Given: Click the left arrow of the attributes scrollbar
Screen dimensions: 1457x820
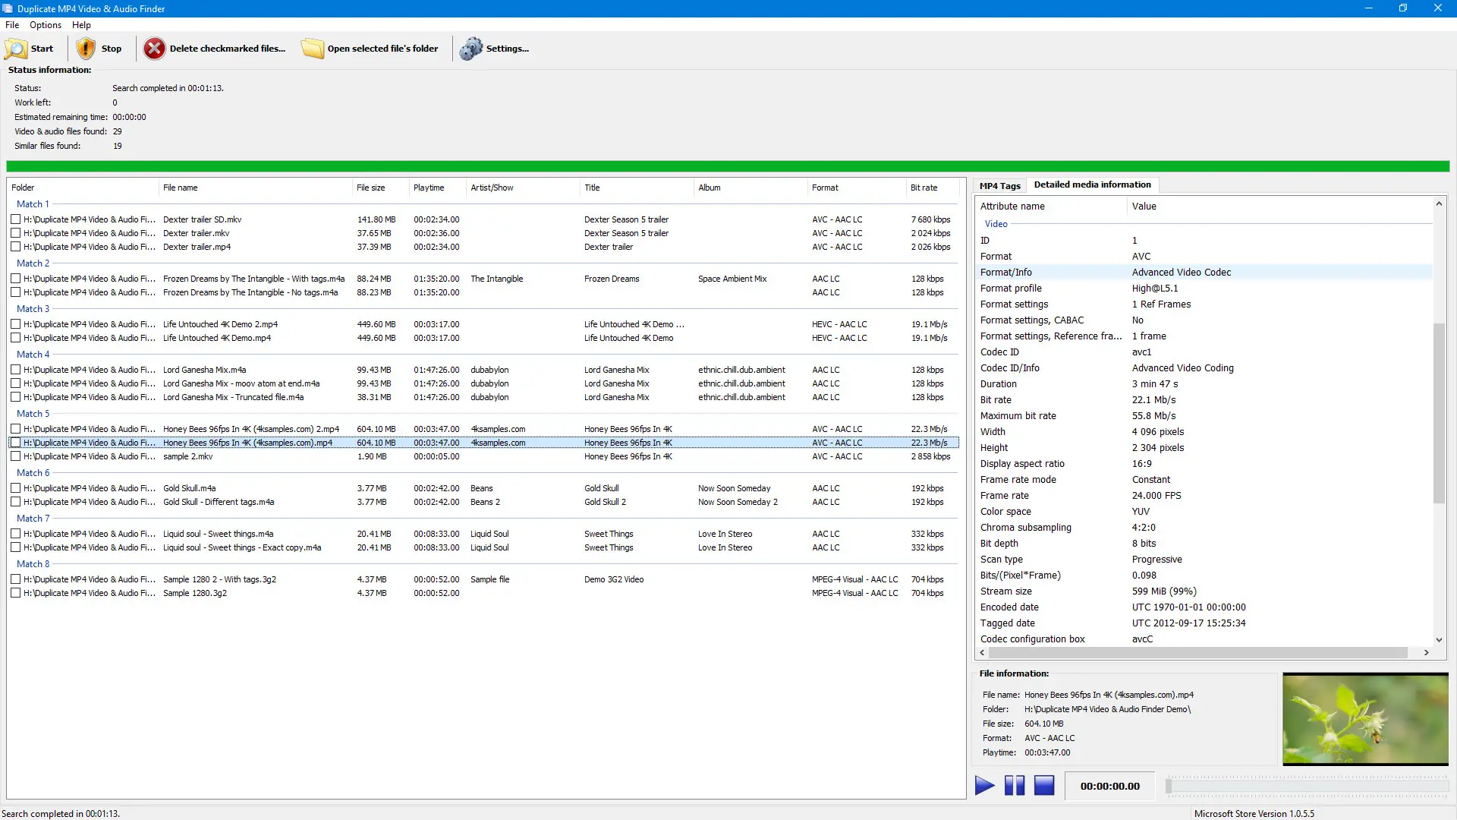Looking at the screenshot, I should 983,653.
